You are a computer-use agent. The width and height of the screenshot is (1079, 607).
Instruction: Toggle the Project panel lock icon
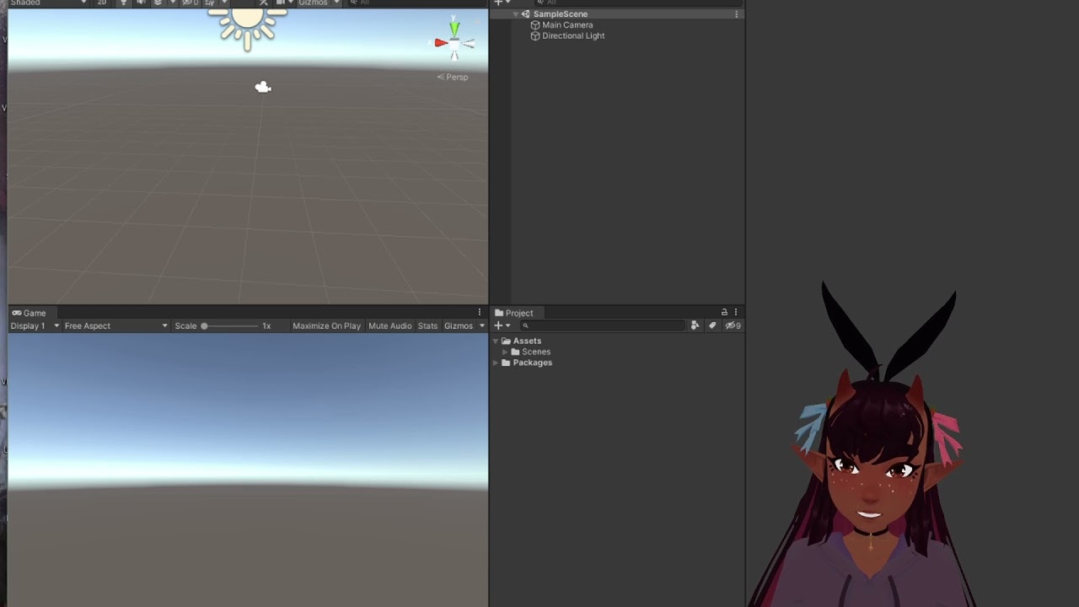tap(724, 313)
